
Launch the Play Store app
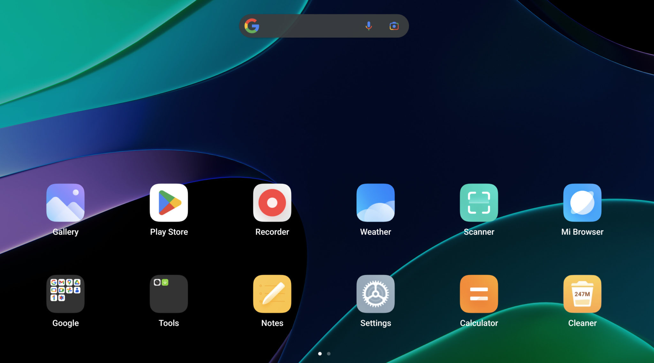[x=169, y=202]
